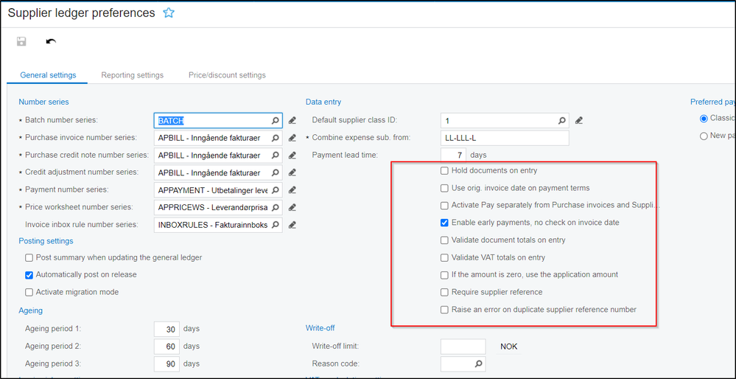
Task: Click the Ageing period 2 days field
Action: click(167, 347)
